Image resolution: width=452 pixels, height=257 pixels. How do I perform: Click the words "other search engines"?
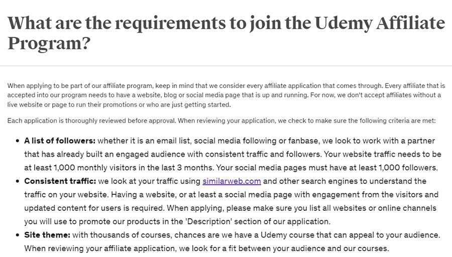coord(313,181)
